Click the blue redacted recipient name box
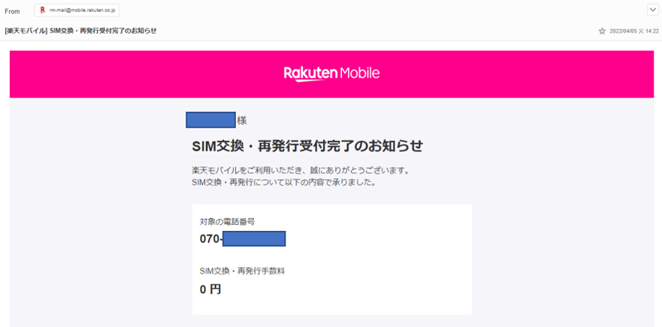 coord(211,120)
